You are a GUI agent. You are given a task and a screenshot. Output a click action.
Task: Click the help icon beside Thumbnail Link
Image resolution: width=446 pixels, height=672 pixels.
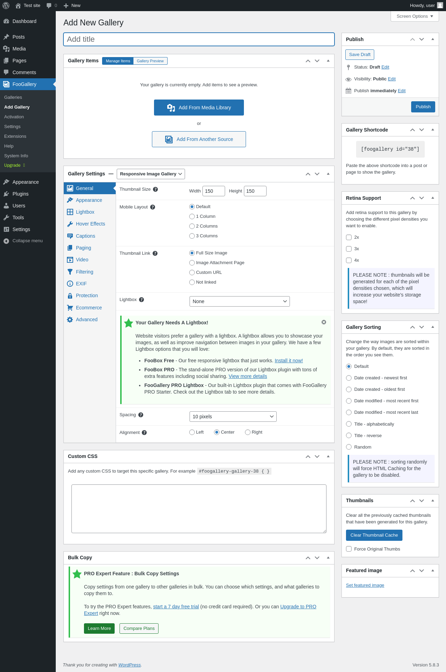point(155,253)
